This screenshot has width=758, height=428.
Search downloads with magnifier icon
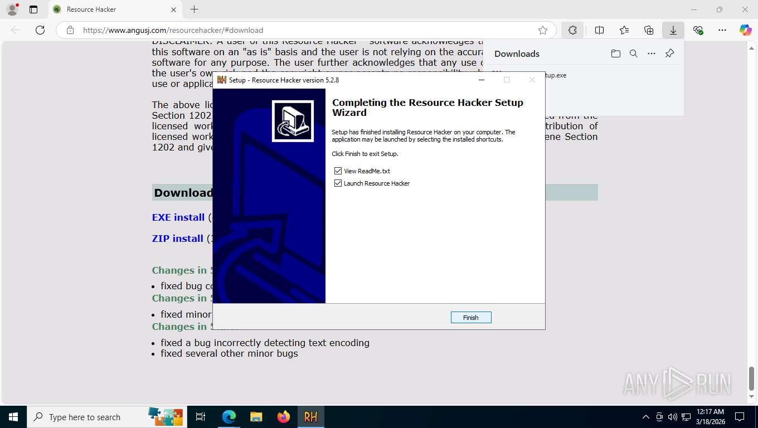[634, 53]
